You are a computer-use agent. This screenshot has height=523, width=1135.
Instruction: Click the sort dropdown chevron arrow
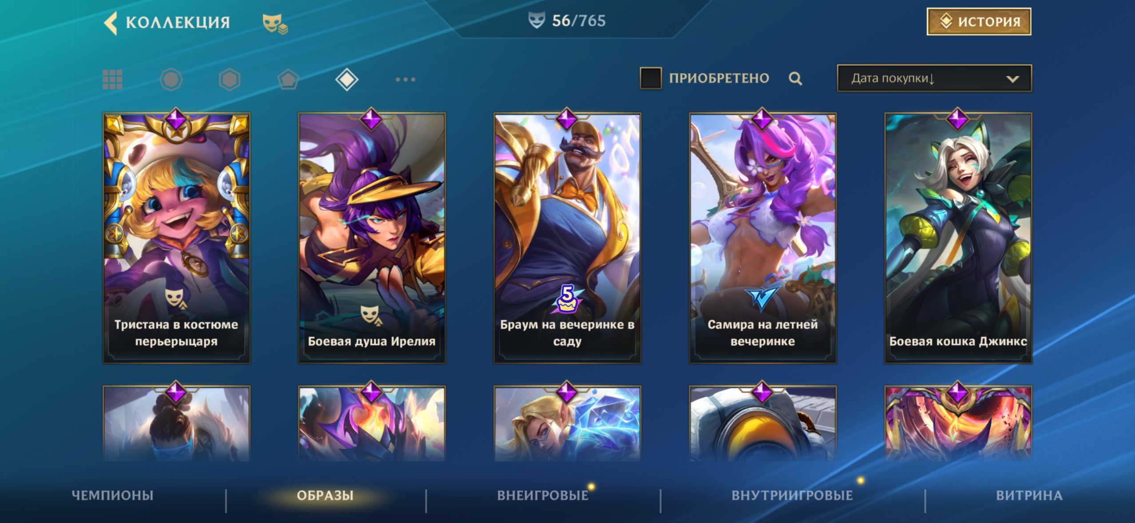(x=1012, y=79)
